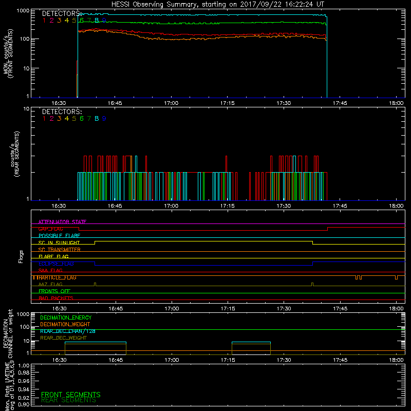This screenshot has width=411, height=411.
Task: Click the Flags vertical axis title
Action: coord(21,256)
